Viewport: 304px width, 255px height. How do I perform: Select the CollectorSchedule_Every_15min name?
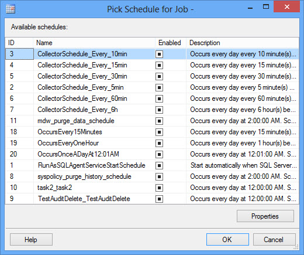(x=82, y=65)
